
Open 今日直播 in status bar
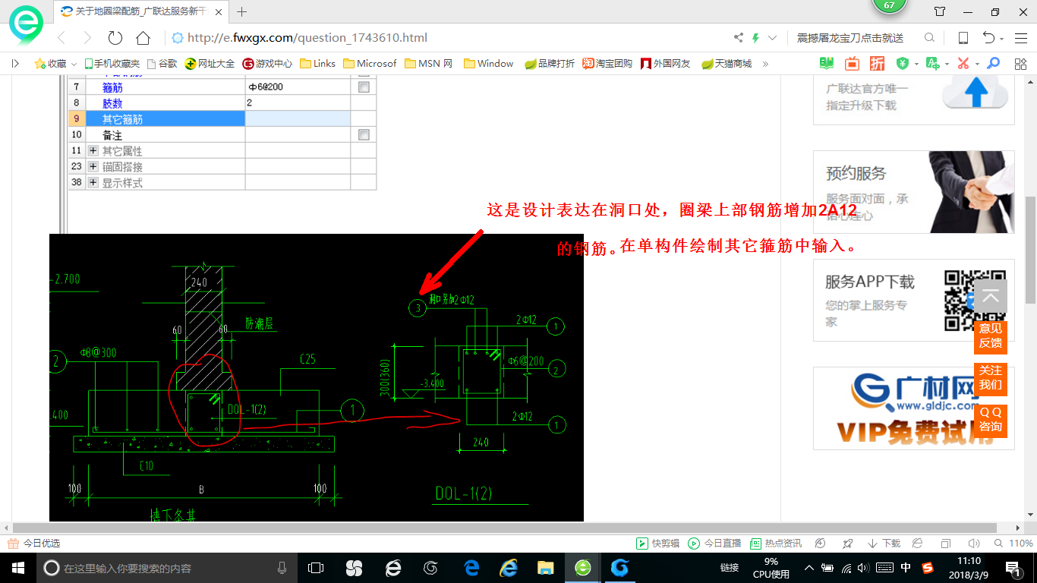(x=714, y=544)
